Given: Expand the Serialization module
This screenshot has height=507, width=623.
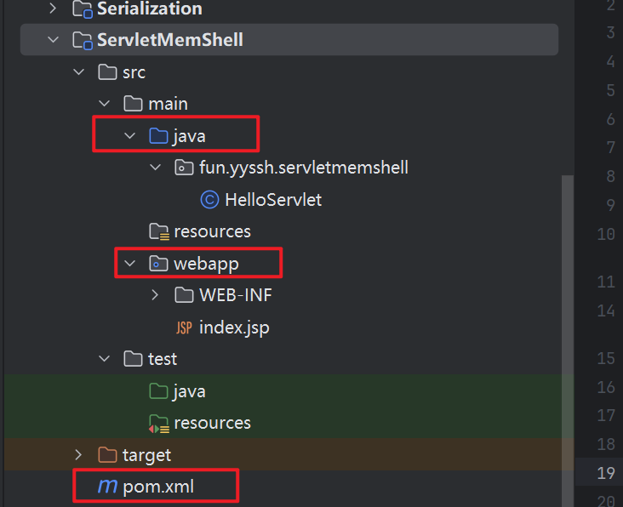Looking at the screenshot, I should coord(53,9).
